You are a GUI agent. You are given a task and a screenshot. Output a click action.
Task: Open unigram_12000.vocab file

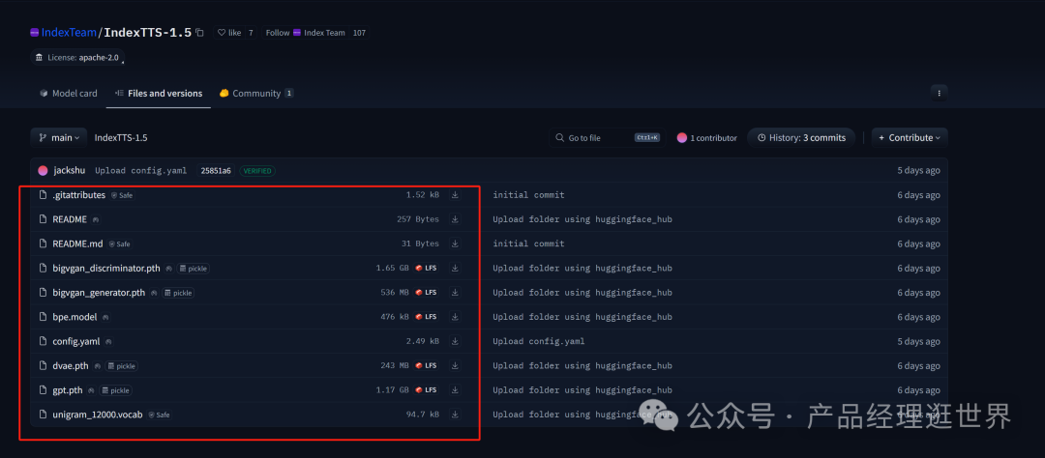point(98,415)
